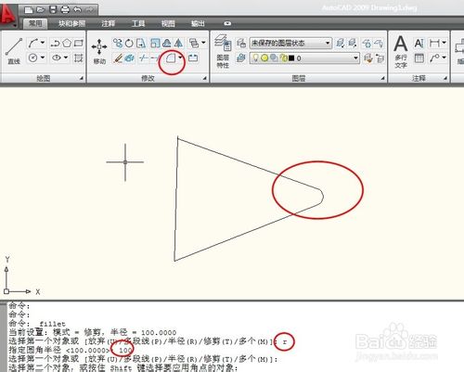The height and width of the screenshot is (372, 464).
Task: Select the Mirror tool in the Modify panel
Action: (x=178, y=43)
